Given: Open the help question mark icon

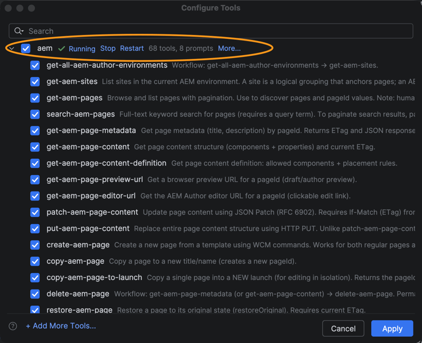Looking at the screenshot, I should click(x=12, y=326).
